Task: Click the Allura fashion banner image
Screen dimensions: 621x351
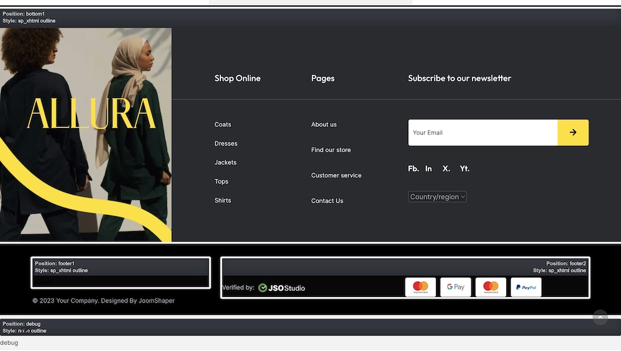Action: 86,134
